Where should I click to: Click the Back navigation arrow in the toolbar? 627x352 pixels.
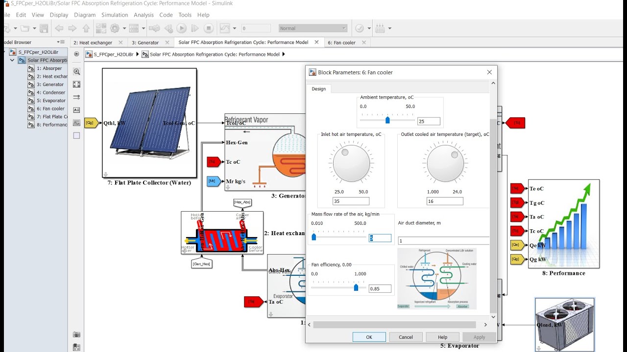tap(59, 28)
